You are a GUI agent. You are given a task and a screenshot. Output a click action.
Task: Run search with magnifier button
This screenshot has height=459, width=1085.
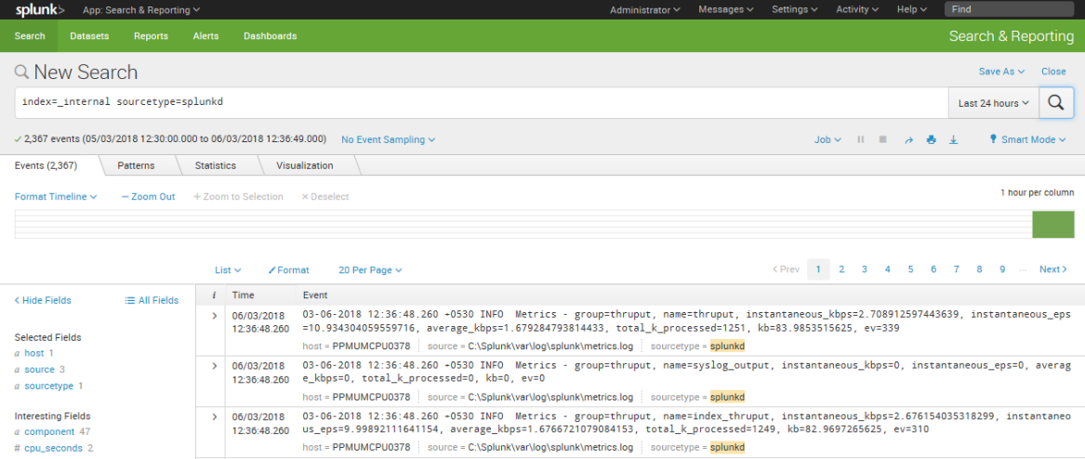pyautogui.click(x=1055, y=102)
